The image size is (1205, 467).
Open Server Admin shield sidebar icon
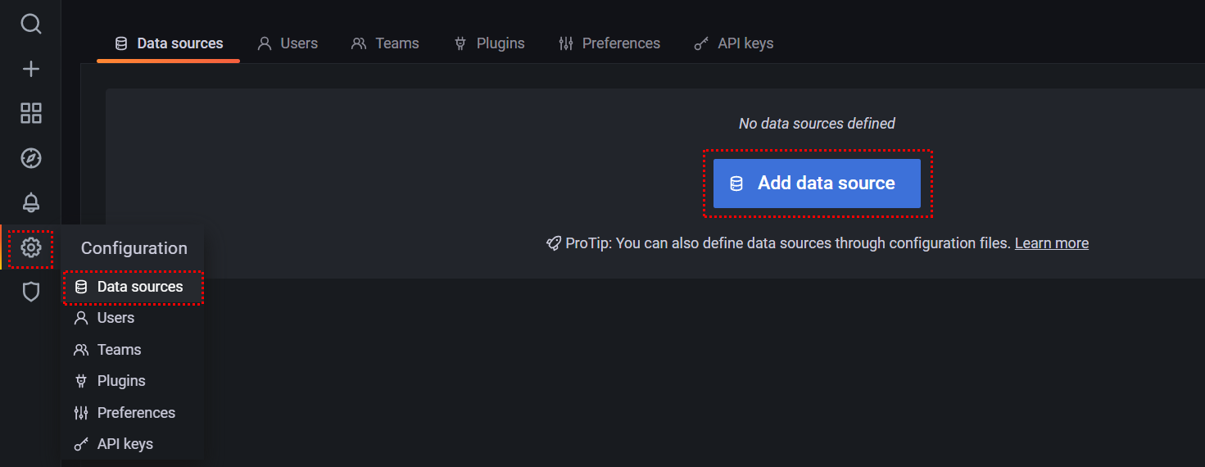(30, 292)
